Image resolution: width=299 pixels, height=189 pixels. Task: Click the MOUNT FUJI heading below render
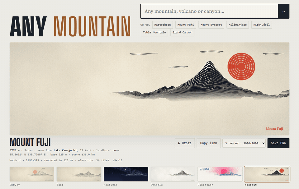(x=30, y=142)
